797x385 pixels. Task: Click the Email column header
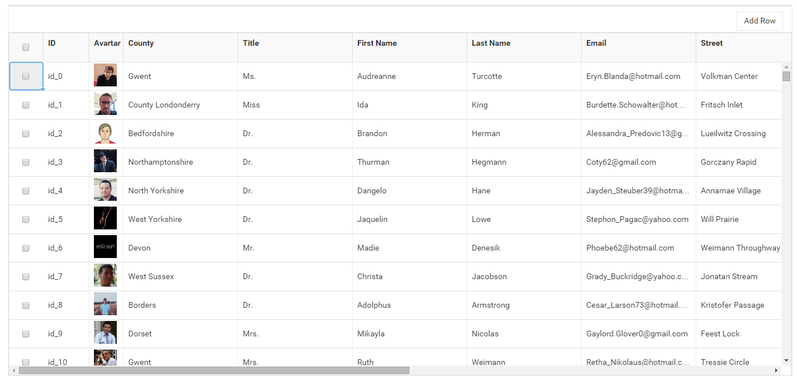[596, 43]
